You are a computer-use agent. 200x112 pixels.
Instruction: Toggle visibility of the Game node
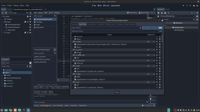pyautogui.click(x=30, y=16)
